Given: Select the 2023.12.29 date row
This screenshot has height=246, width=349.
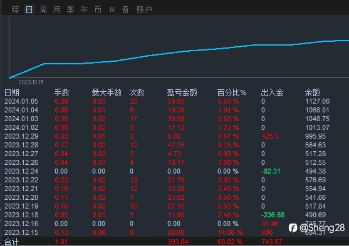Looking at the screenshot, I should point(21,136).
